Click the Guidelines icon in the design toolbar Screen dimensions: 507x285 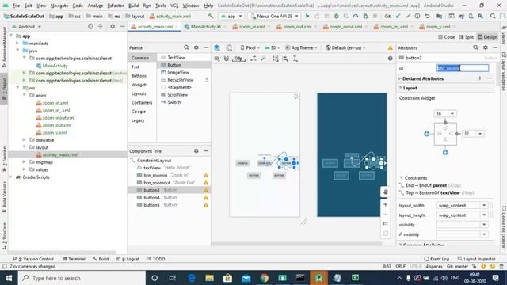[x=295, y=59]
